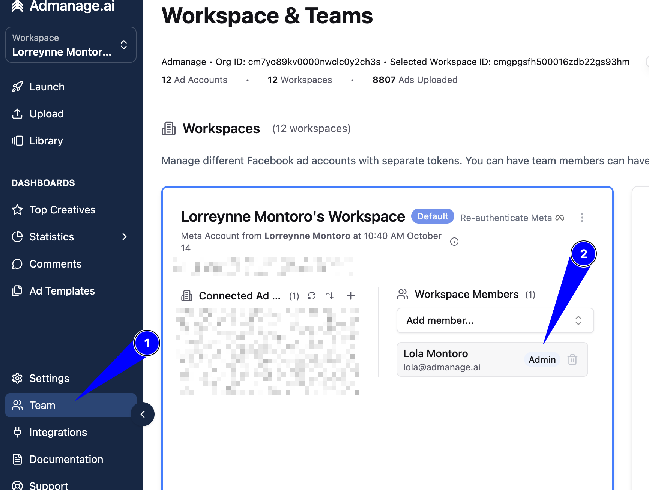Click the Default workspace badge
This screenshot has width=649, height=490.
(x=433, y=216)
